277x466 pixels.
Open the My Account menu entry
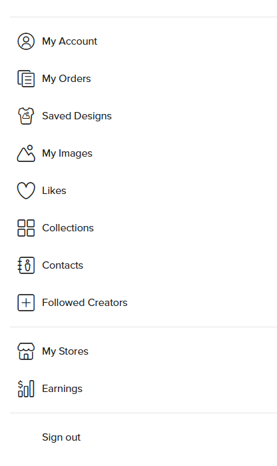(69, 41)
